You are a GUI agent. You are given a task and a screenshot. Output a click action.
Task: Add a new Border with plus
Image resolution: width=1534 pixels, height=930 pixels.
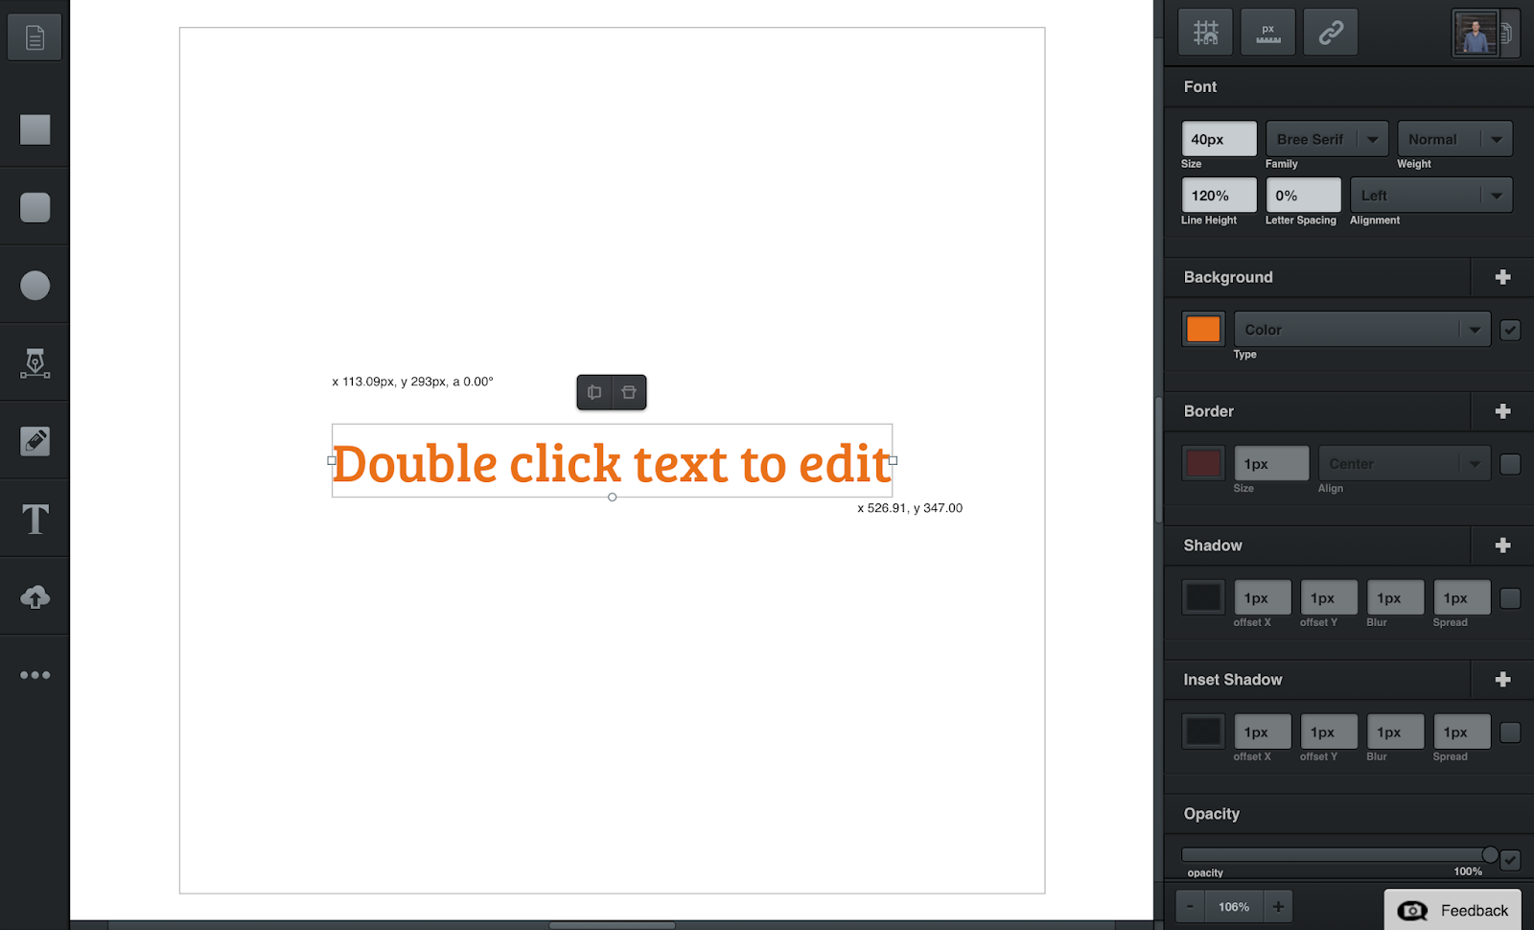(x=1502, y=411)
